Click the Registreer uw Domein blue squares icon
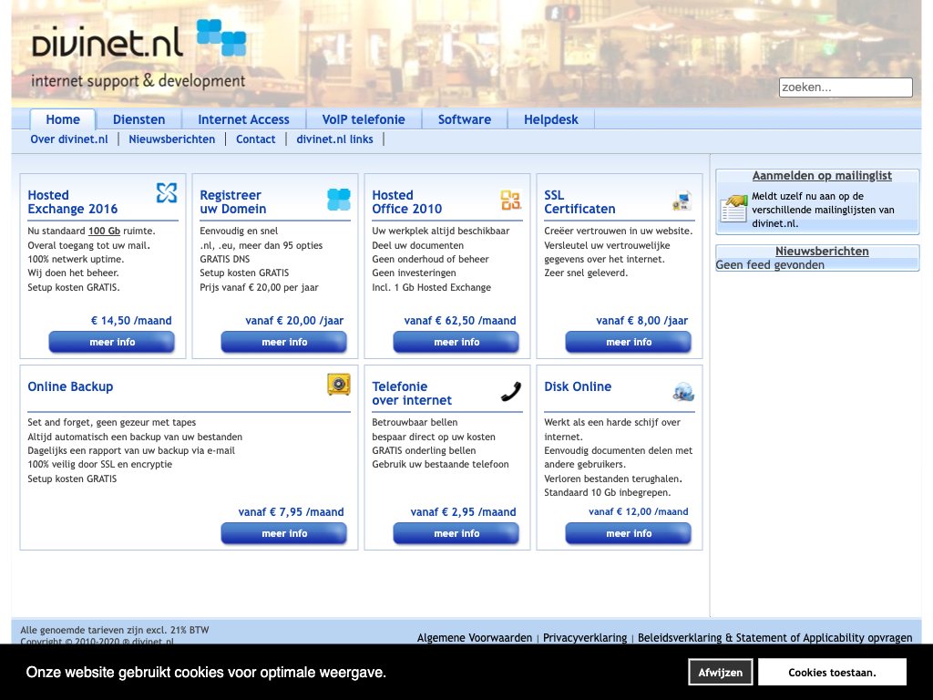The image size is (933, 700). [x=339, y=200]
